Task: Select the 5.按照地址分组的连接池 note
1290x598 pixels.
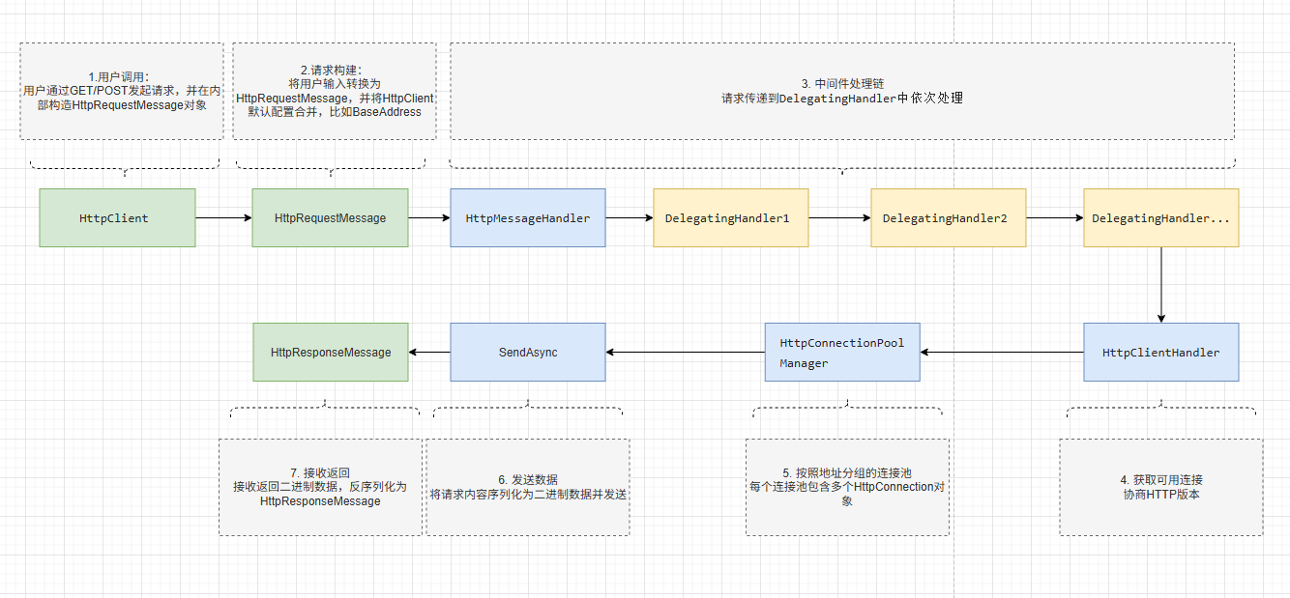Action: coord(846,486)
